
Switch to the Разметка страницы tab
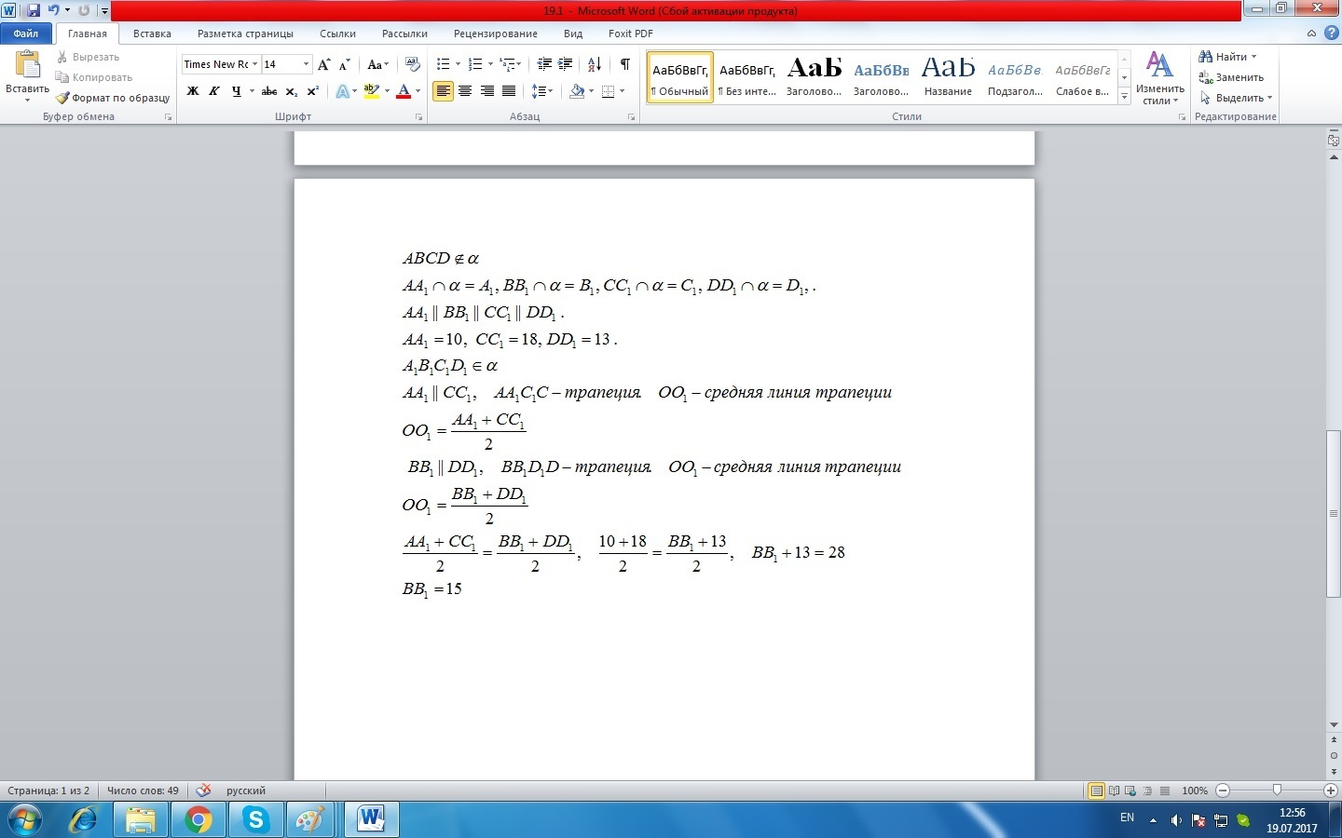coord(245,34)
